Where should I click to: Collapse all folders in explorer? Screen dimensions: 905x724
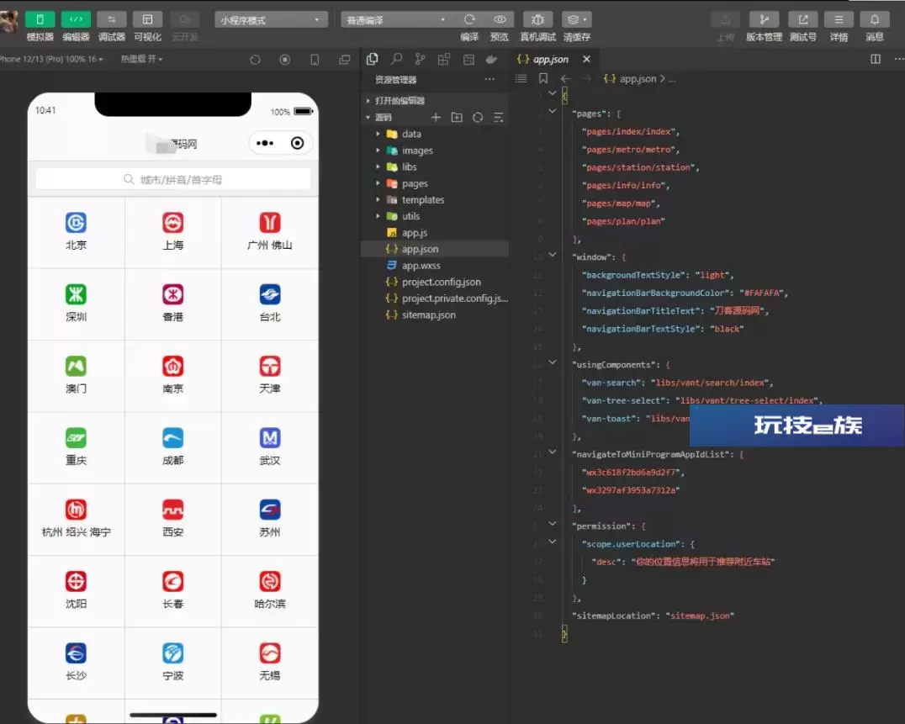point(498,117)
